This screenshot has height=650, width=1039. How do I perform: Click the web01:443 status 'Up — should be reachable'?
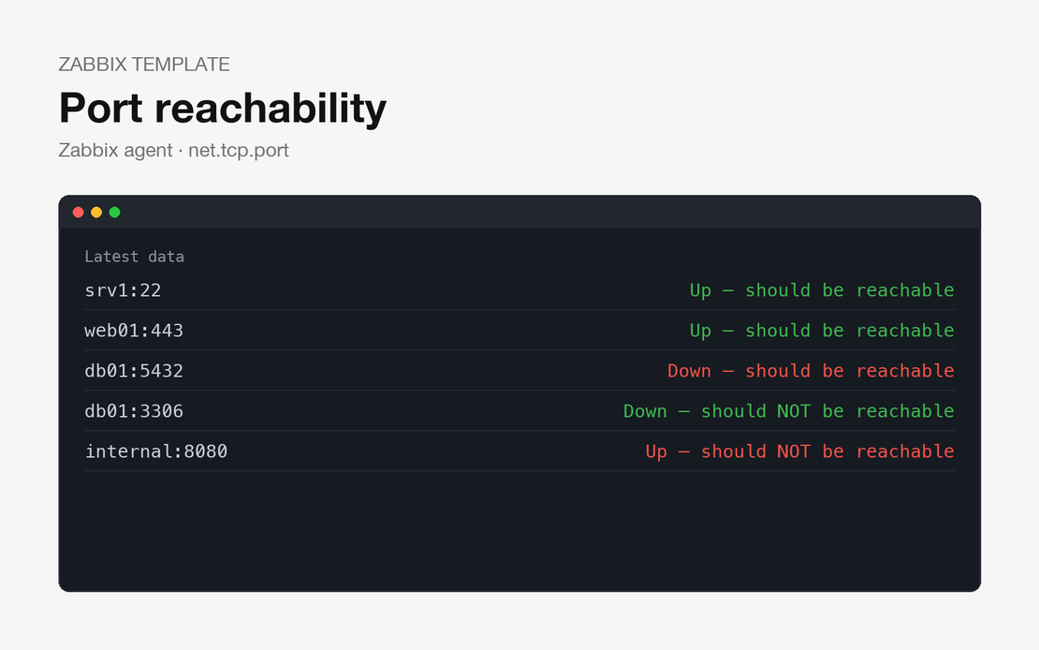pos(822,331)
